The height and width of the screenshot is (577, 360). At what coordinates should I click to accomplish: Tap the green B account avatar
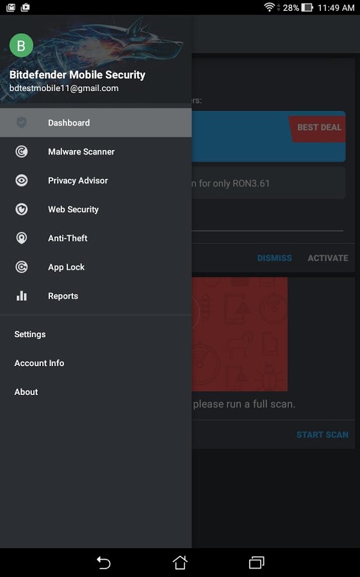[21, 46]
